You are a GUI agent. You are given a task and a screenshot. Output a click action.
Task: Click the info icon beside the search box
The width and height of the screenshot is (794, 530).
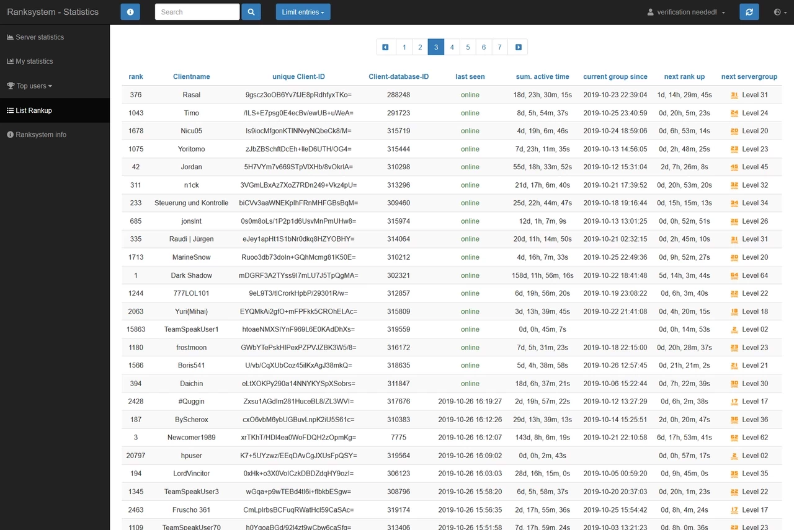(130, 12)
